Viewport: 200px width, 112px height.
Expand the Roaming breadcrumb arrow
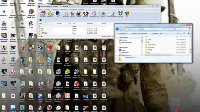pyautogui.click(x=136, y=29)
